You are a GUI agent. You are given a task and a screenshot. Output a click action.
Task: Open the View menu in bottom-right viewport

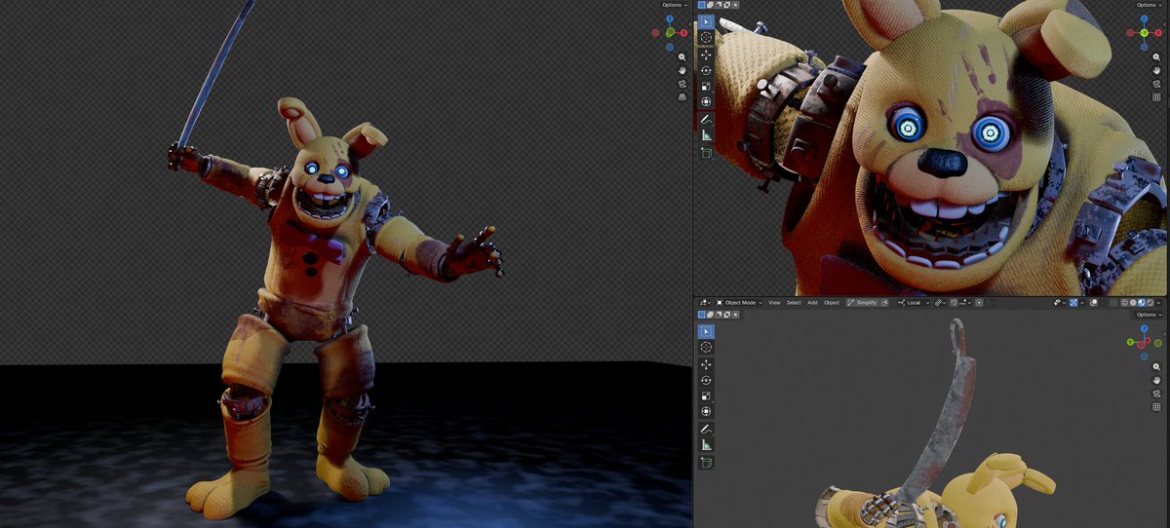tap(774, 303)
